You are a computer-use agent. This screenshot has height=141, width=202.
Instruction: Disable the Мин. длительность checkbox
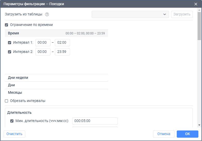[x=12, y=121]
